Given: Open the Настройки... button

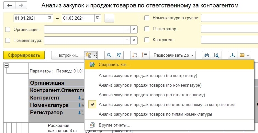Looking at the screenshot, I should [x=67, y=55].
